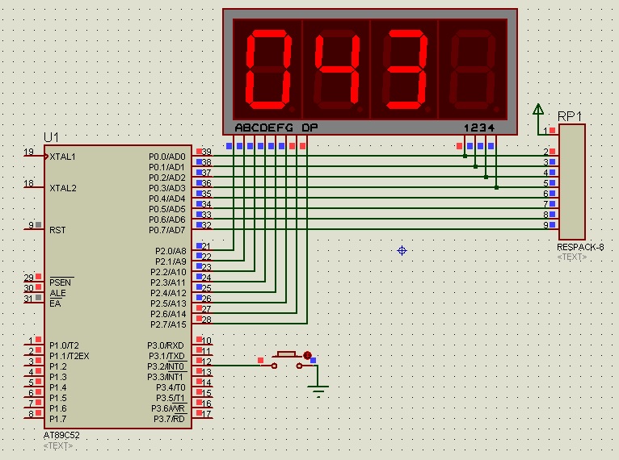The width and height of the screenshot is (619, 460).
Task: Select the RESPACK-8 resistor pack body
Action: coord(571,182)
